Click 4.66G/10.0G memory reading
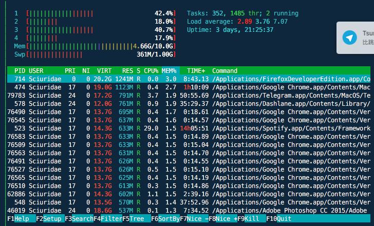This screenshot has height=226, width=374. pyautogui.click(x=153, y=46)
